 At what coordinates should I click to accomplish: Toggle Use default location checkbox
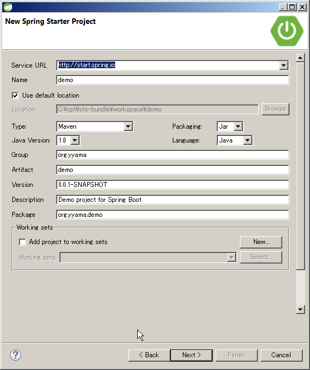pyautogui.click(x=15, y=95)
